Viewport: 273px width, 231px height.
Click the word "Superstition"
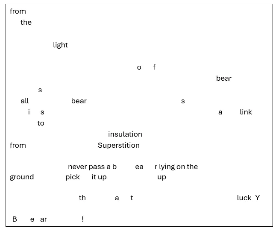(x=118, y=145)
